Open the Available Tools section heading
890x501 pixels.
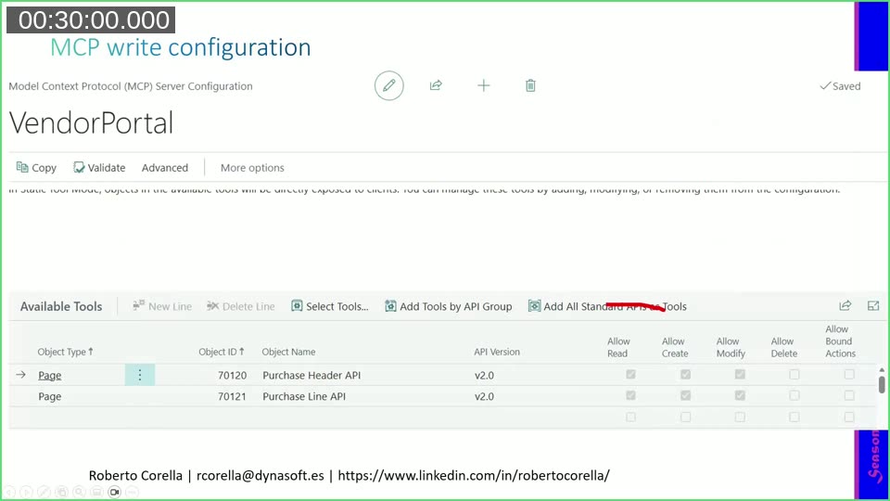[x=61, y=306]
